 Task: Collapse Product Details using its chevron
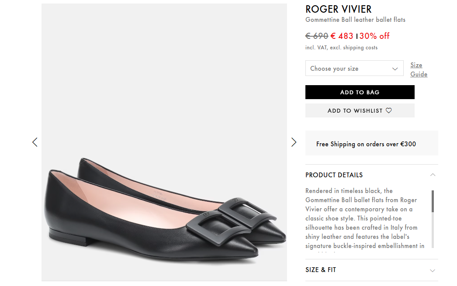coord(433,175)
